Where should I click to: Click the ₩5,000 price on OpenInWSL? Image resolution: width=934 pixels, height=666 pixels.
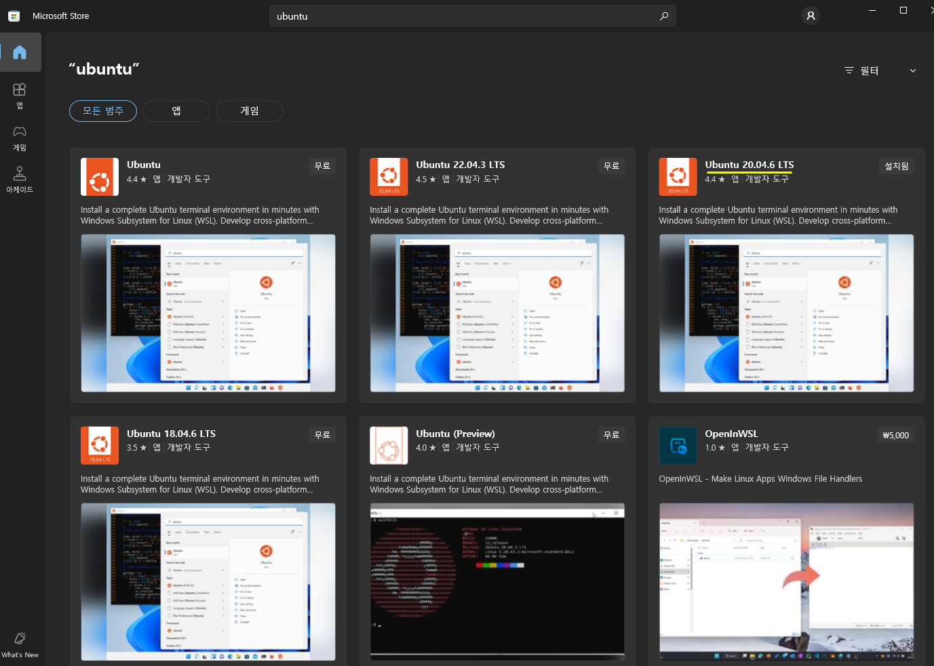point(896,435)
